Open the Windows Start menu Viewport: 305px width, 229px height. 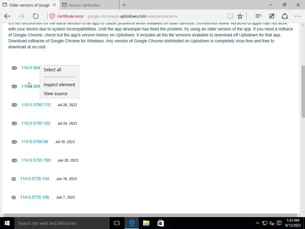pyautogui.click(x=7, y=223)
